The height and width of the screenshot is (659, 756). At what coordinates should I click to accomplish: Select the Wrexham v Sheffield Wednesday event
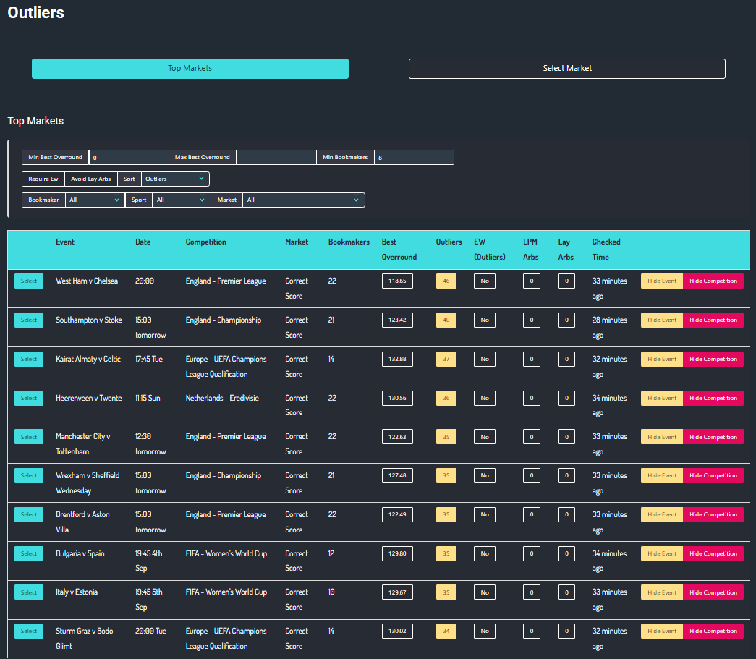(29, 475)
